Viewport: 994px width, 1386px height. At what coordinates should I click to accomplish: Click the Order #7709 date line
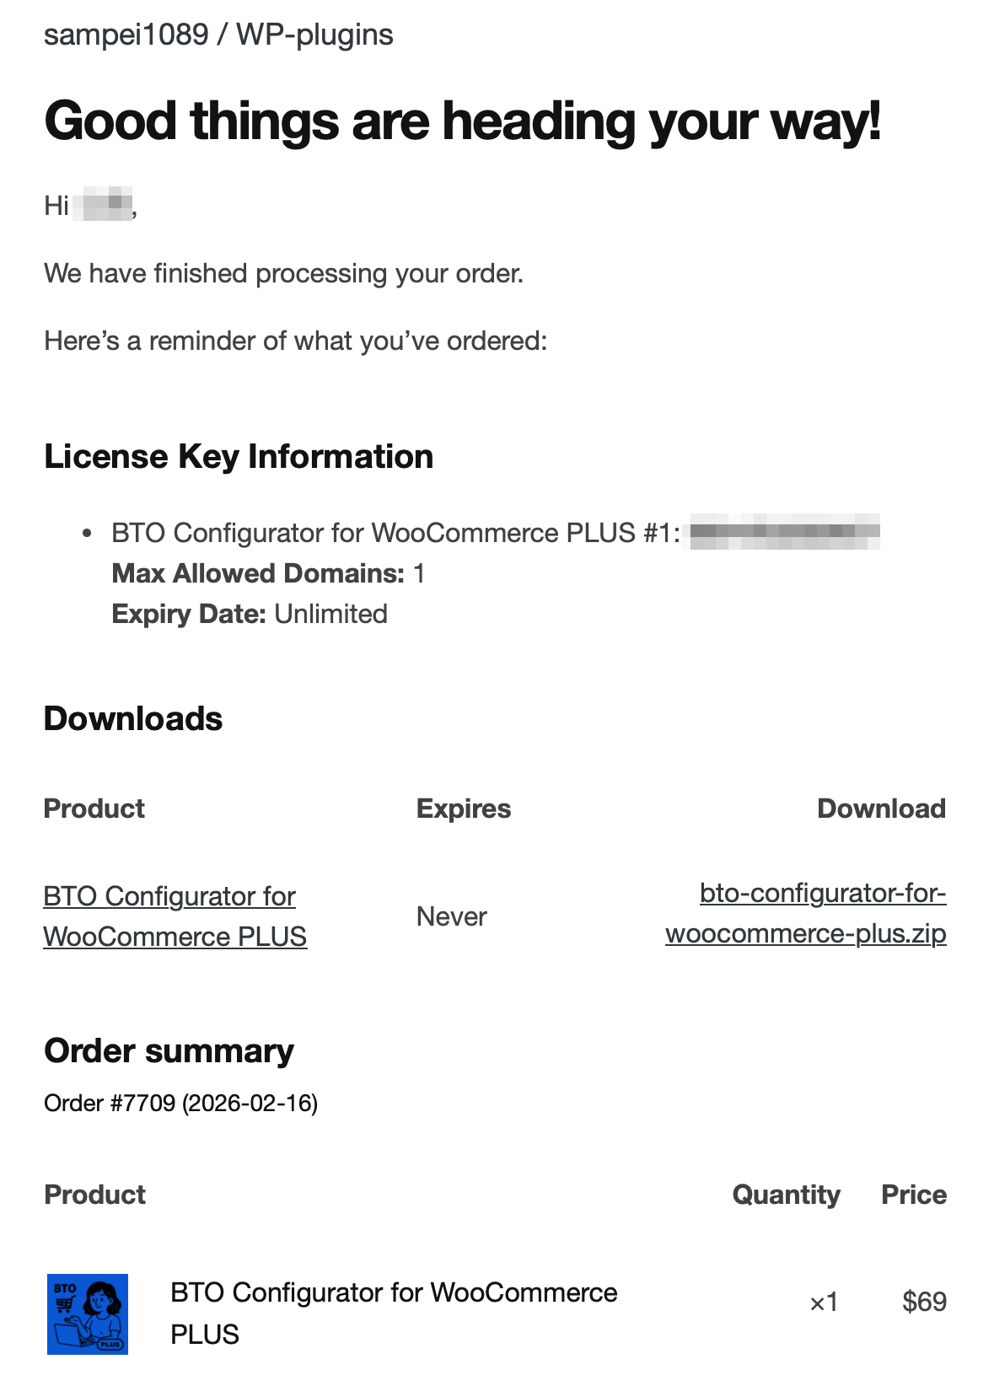[181, 1103]
